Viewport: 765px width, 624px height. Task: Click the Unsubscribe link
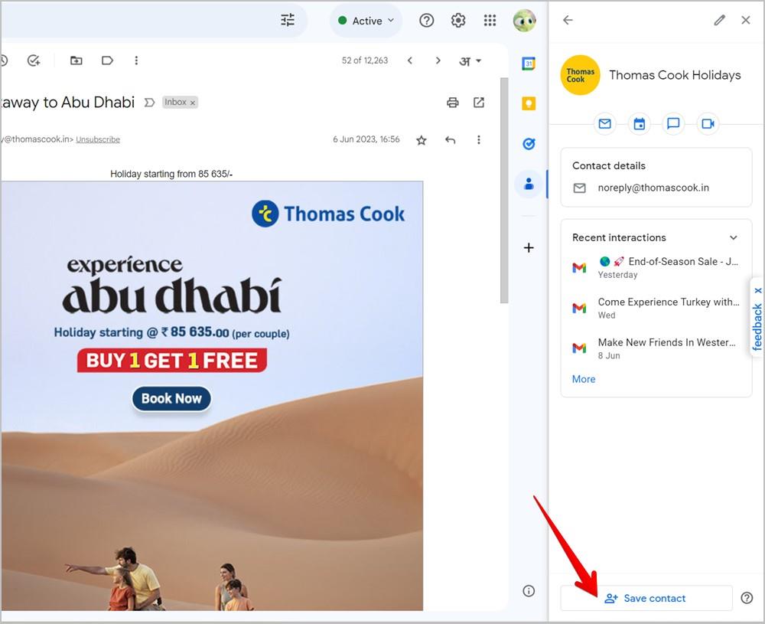[x=98, y=139]
